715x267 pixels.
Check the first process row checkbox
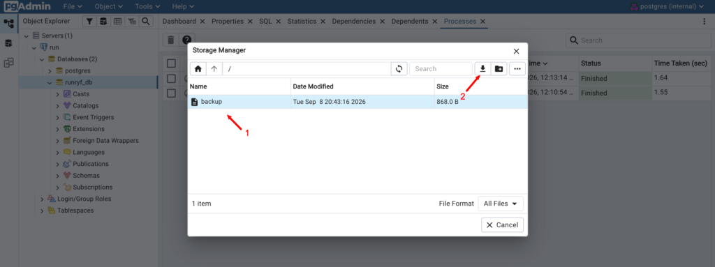tap(171, 78)
